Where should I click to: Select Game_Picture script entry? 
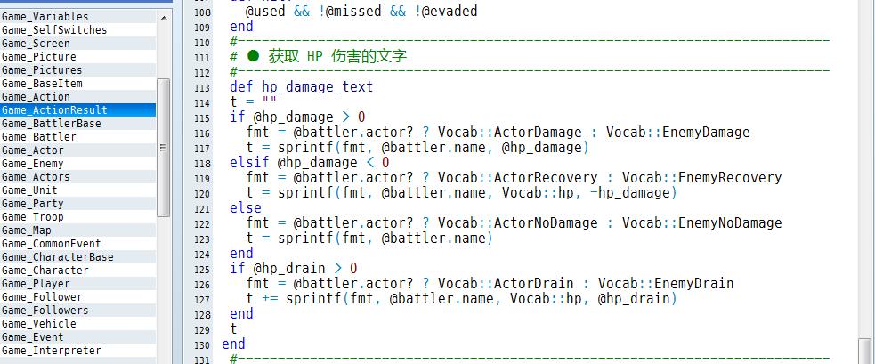(78, 56)
